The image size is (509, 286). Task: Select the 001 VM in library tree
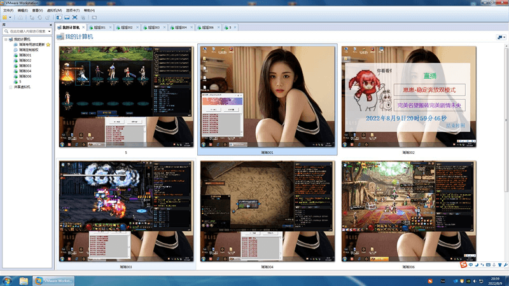coord(25,55)
